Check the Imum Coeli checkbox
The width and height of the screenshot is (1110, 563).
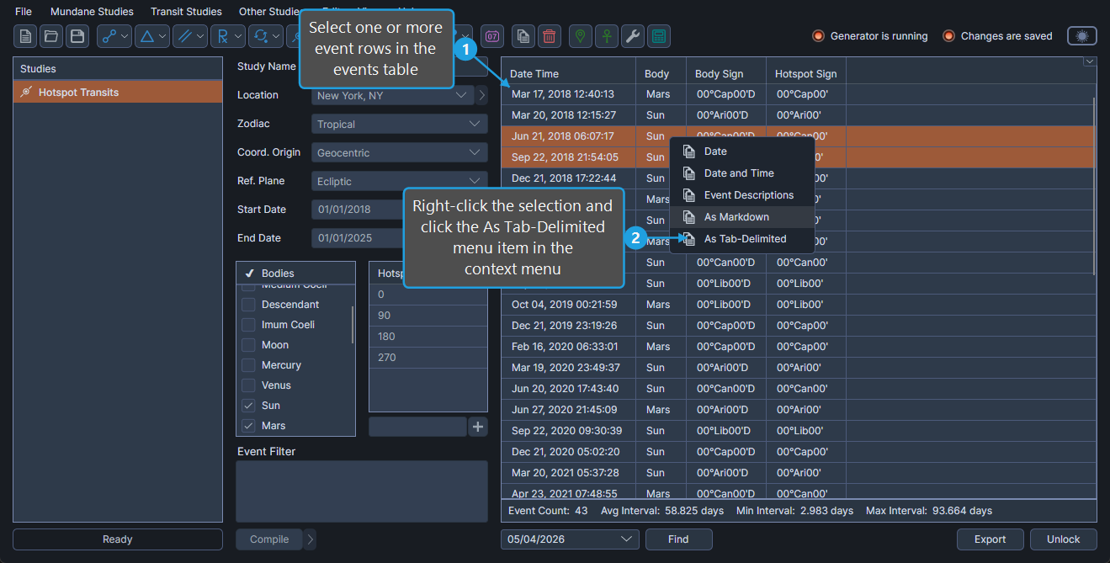(248, 325)
